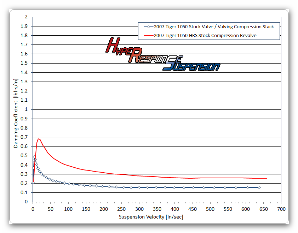The width and height of the screenshot is (298, 233).
Task: Click velocity axis tick label "300"
Action: (139, 209)
